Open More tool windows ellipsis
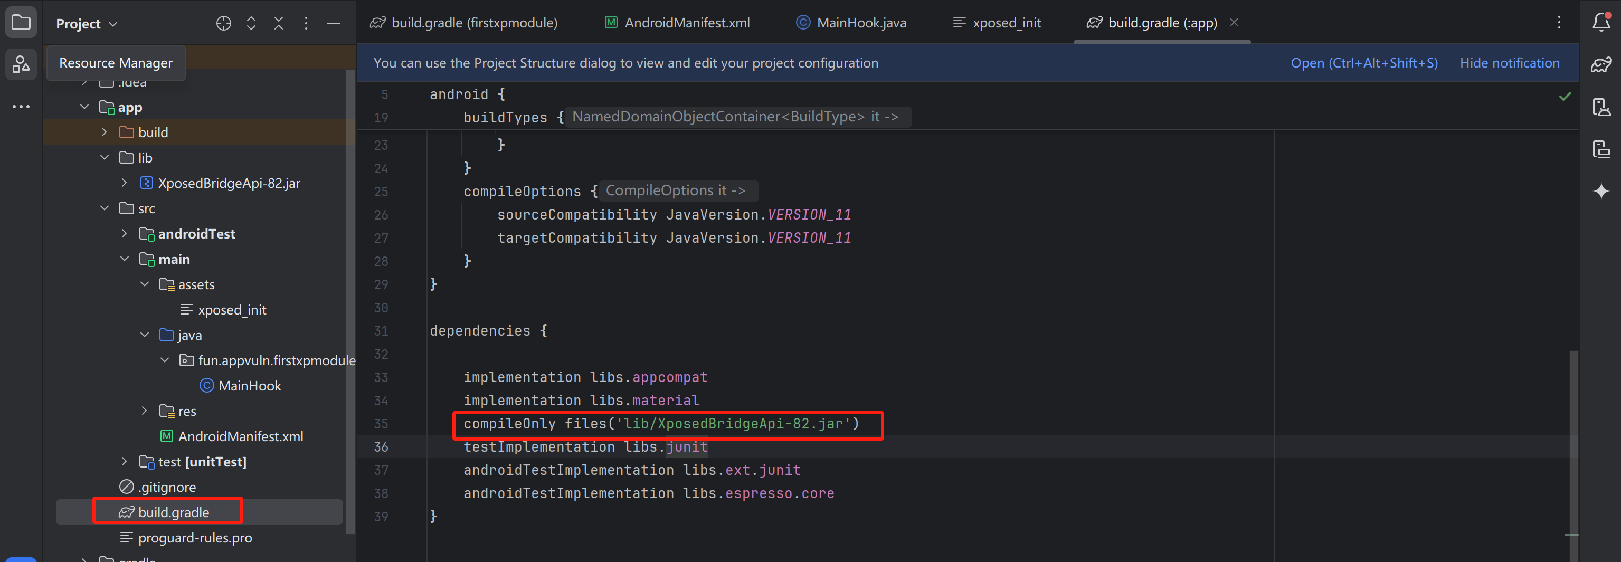Screen dimensions: 1621x562 pyautogui.click(x=21, y=107)
